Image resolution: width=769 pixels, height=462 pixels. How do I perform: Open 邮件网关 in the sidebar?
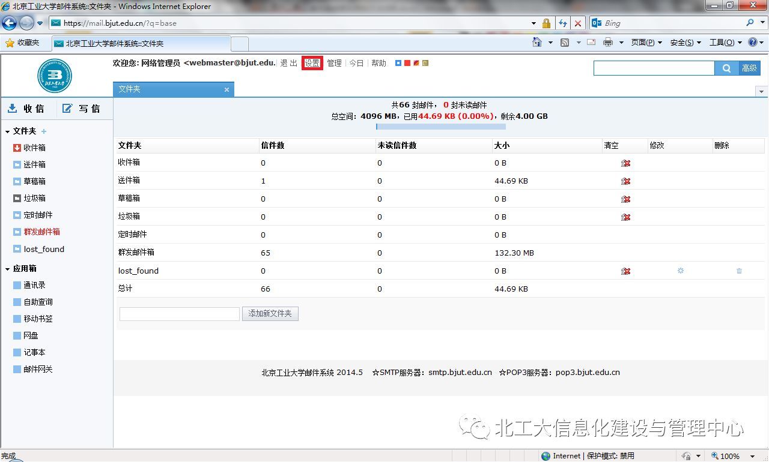click(37, 369)
